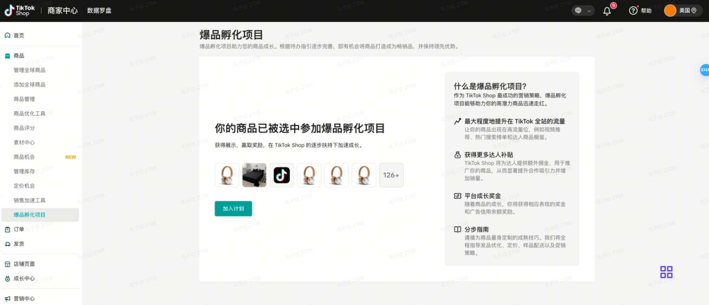Open the chat message bubble icon
Screen dimensions: 709x305
coord(578,11)
